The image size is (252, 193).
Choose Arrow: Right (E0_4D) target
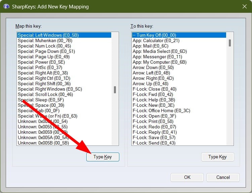pos(179,78)
